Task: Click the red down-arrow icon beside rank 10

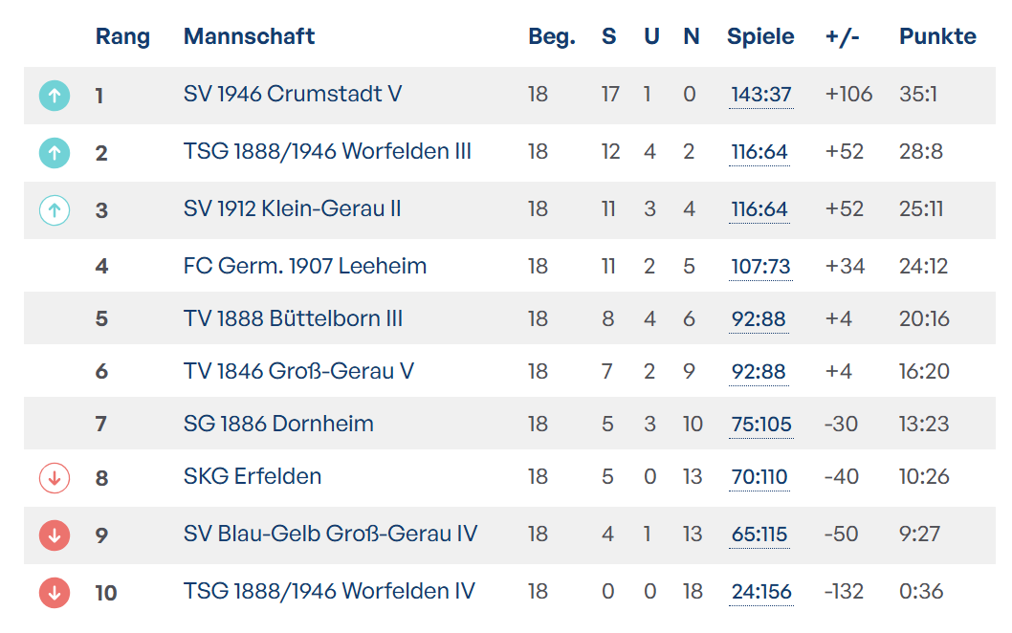Action: point(55,592)
